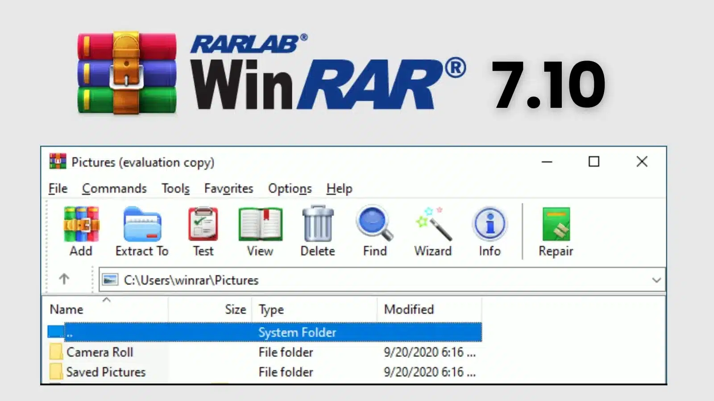This screenshot has height=401, width=714.
Task: Click the WinRAR title bar app icon
Action: click(x=58, y=161)
